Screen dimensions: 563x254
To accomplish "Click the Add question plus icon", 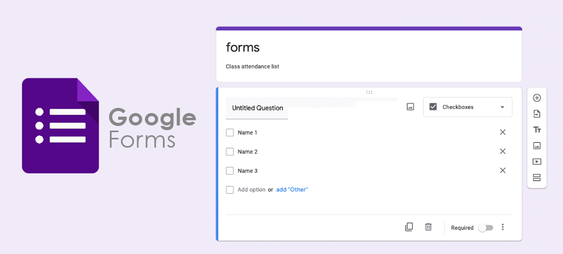I will click(537, 98).
